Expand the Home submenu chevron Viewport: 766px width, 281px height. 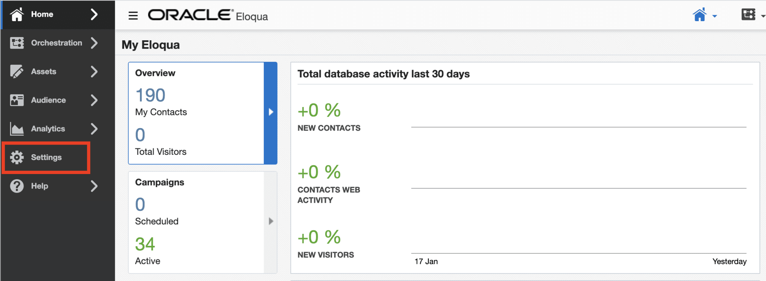click(94, 14)
